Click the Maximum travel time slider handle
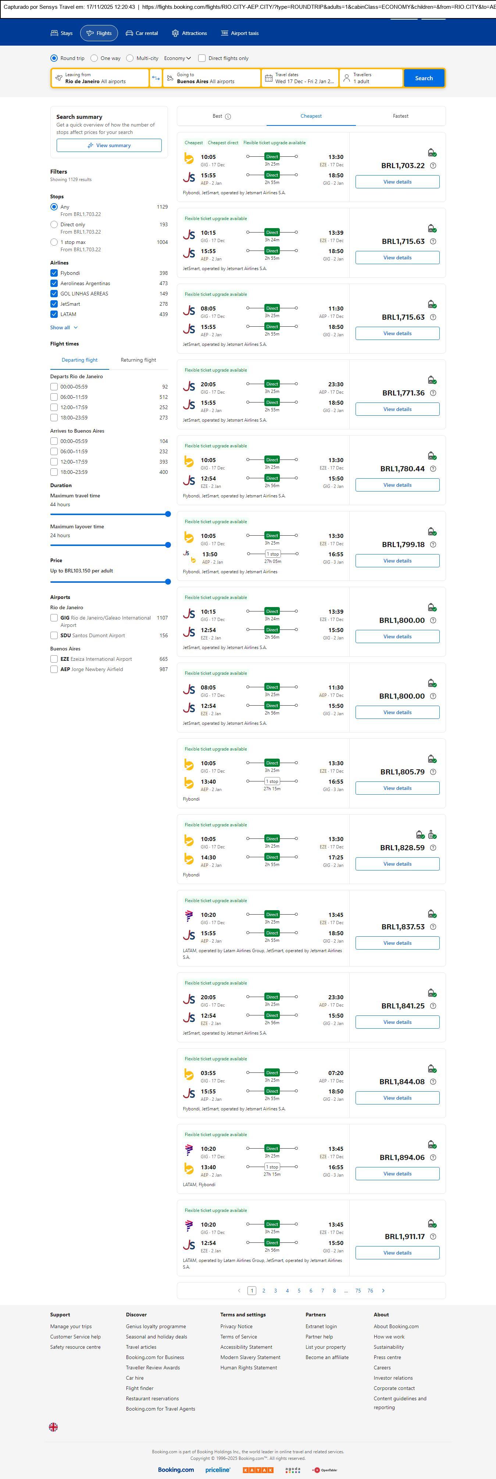This screenshot has height=1479, width=496. 168,514
